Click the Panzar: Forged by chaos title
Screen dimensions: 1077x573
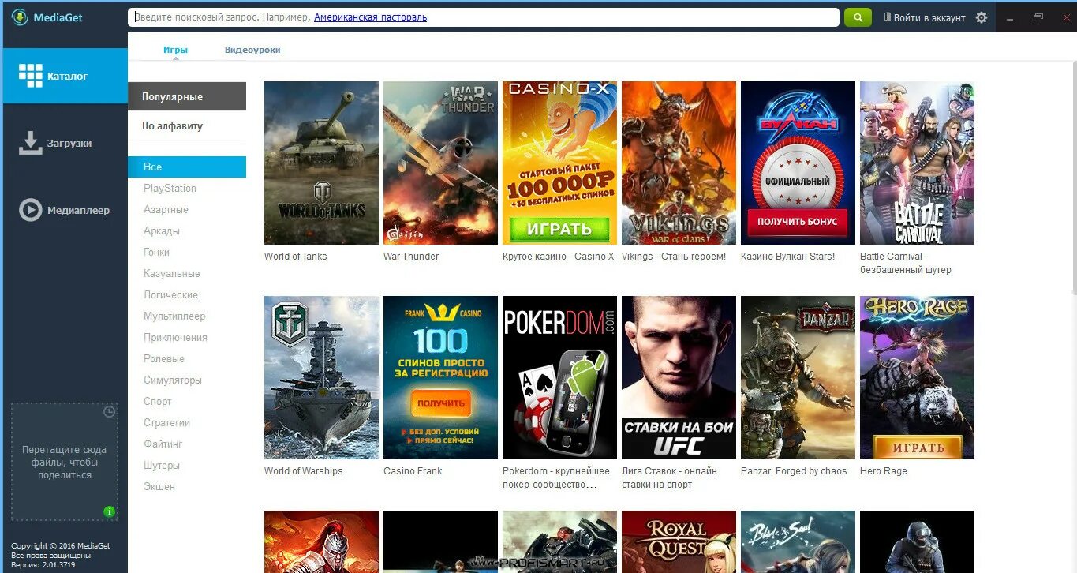pyautogui.click(x=794, y=471)
